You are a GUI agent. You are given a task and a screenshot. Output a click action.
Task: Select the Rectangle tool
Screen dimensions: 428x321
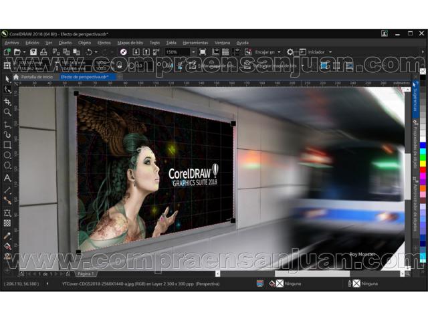(7, 145)
